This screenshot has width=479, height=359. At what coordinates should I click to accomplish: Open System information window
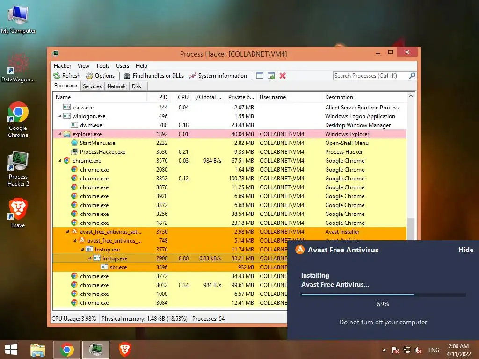[x=218, y=76]
